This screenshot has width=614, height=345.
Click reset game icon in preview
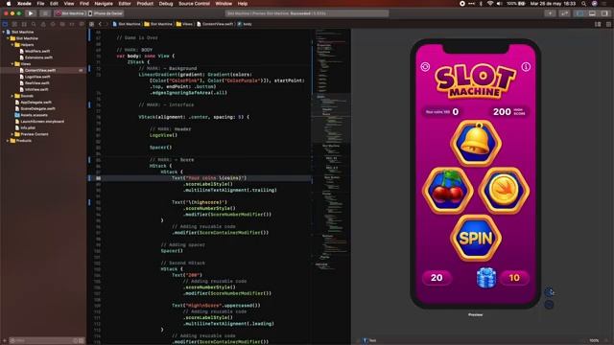(425, 67)
